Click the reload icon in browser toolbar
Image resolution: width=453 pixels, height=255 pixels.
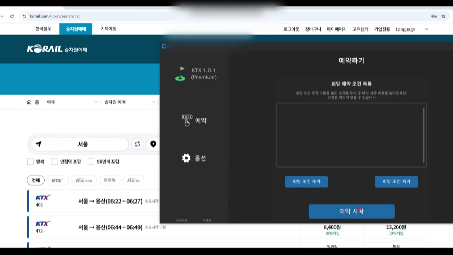tap(12, 16)
